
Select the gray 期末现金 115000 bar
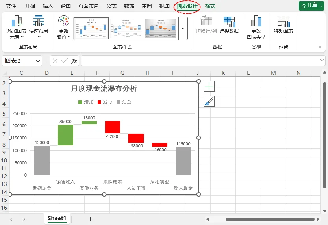(x=183, y=161)
